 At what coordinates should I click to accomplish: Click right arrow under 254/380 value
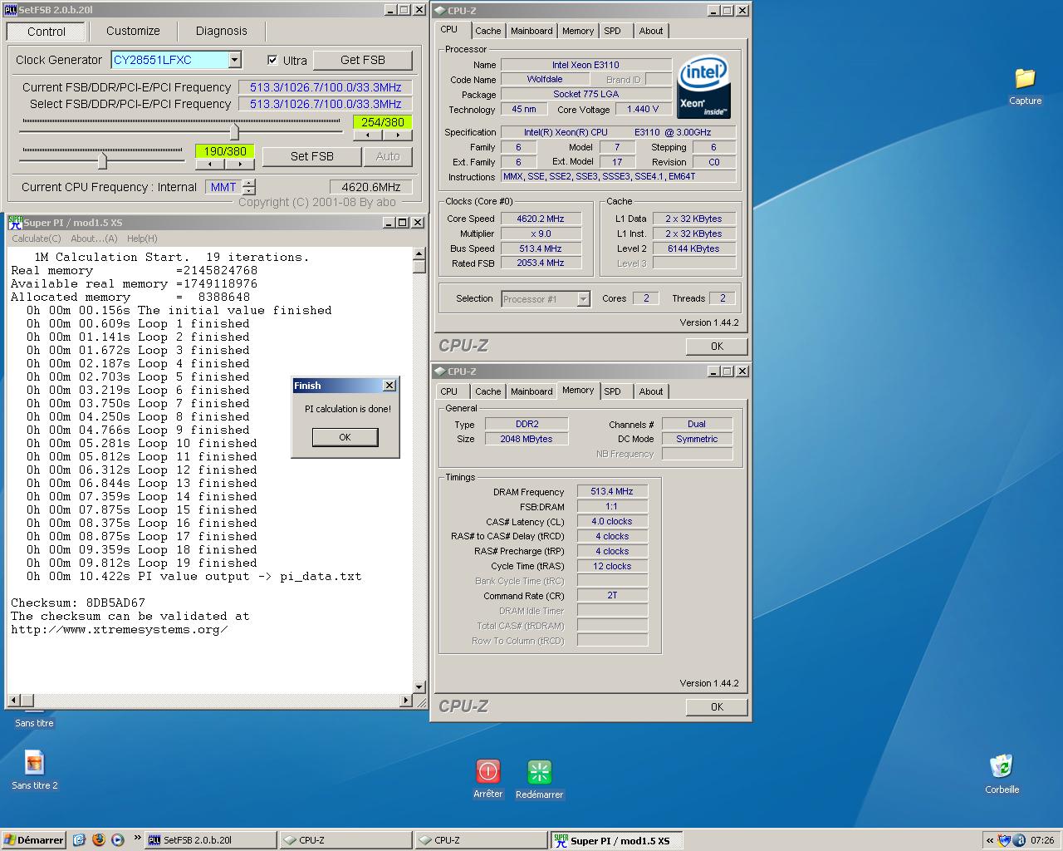398,135
